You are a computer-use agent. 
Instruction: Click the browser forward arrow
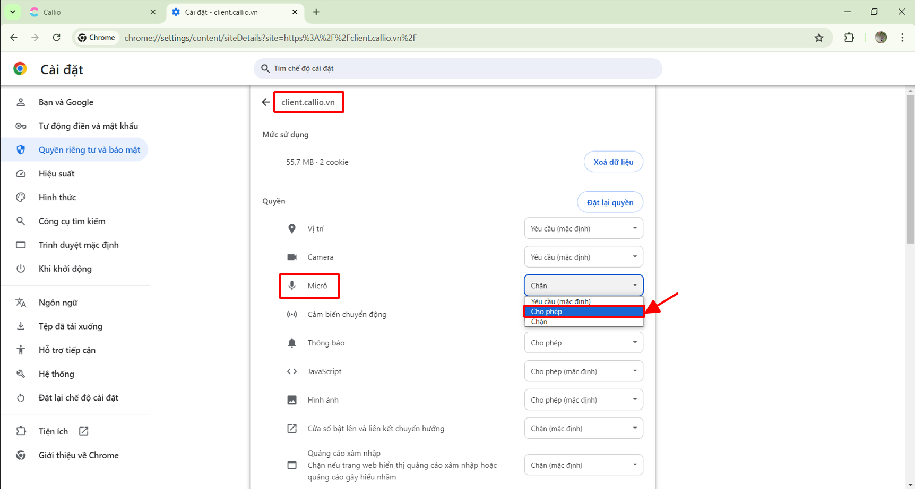pos(35,38)
